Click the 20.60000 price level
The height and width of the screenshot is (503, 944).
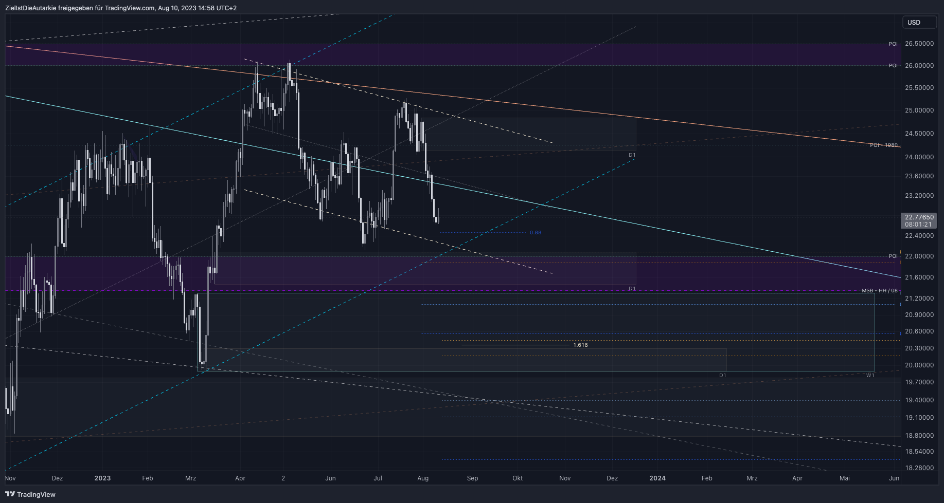(919, 331)
